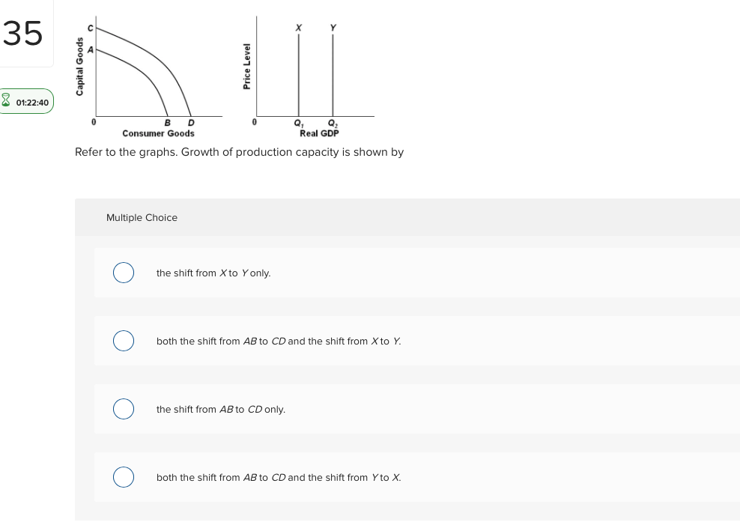
Task: Click the question number 35 badge
Action: tap(22, 33)
